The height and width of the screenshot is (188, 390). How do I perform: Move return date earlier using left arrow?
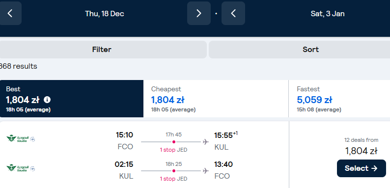pos(233,13)
